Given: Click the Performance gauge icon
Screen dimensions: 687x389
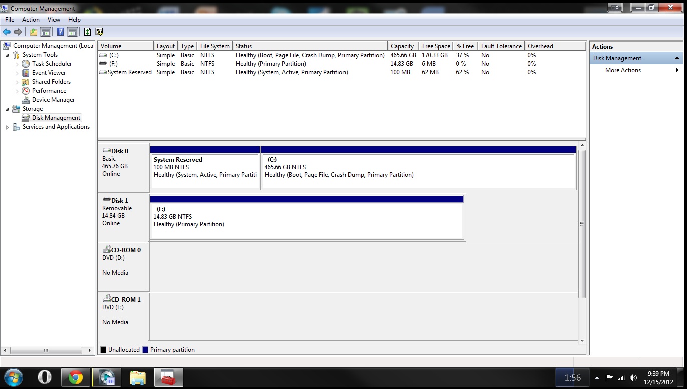Looking at the screenshot, I should pos(26,91).
